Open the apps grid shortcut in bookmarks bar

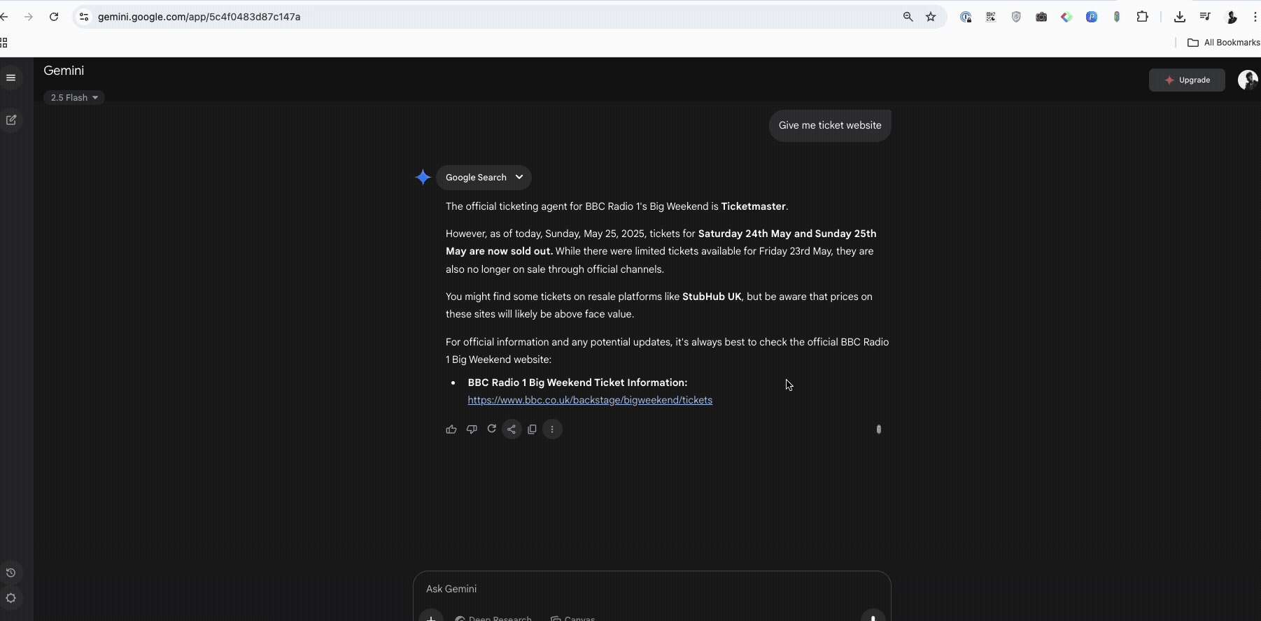point(3,43)
